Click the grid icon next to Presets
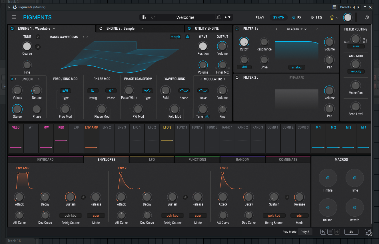This screenshot has width=379, height=244. tap(334, 7)
